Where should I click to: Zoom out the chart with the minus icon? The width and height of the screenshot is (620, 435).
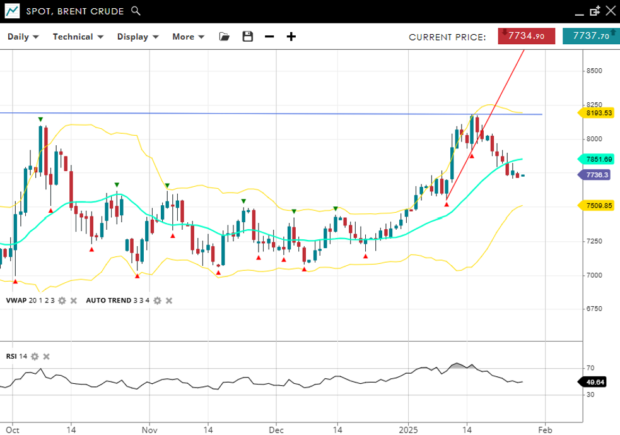tap(269, 37)
